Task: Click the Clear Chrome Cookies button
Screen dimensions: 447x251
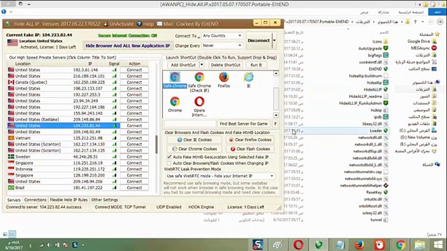Action: pos(194,149)
